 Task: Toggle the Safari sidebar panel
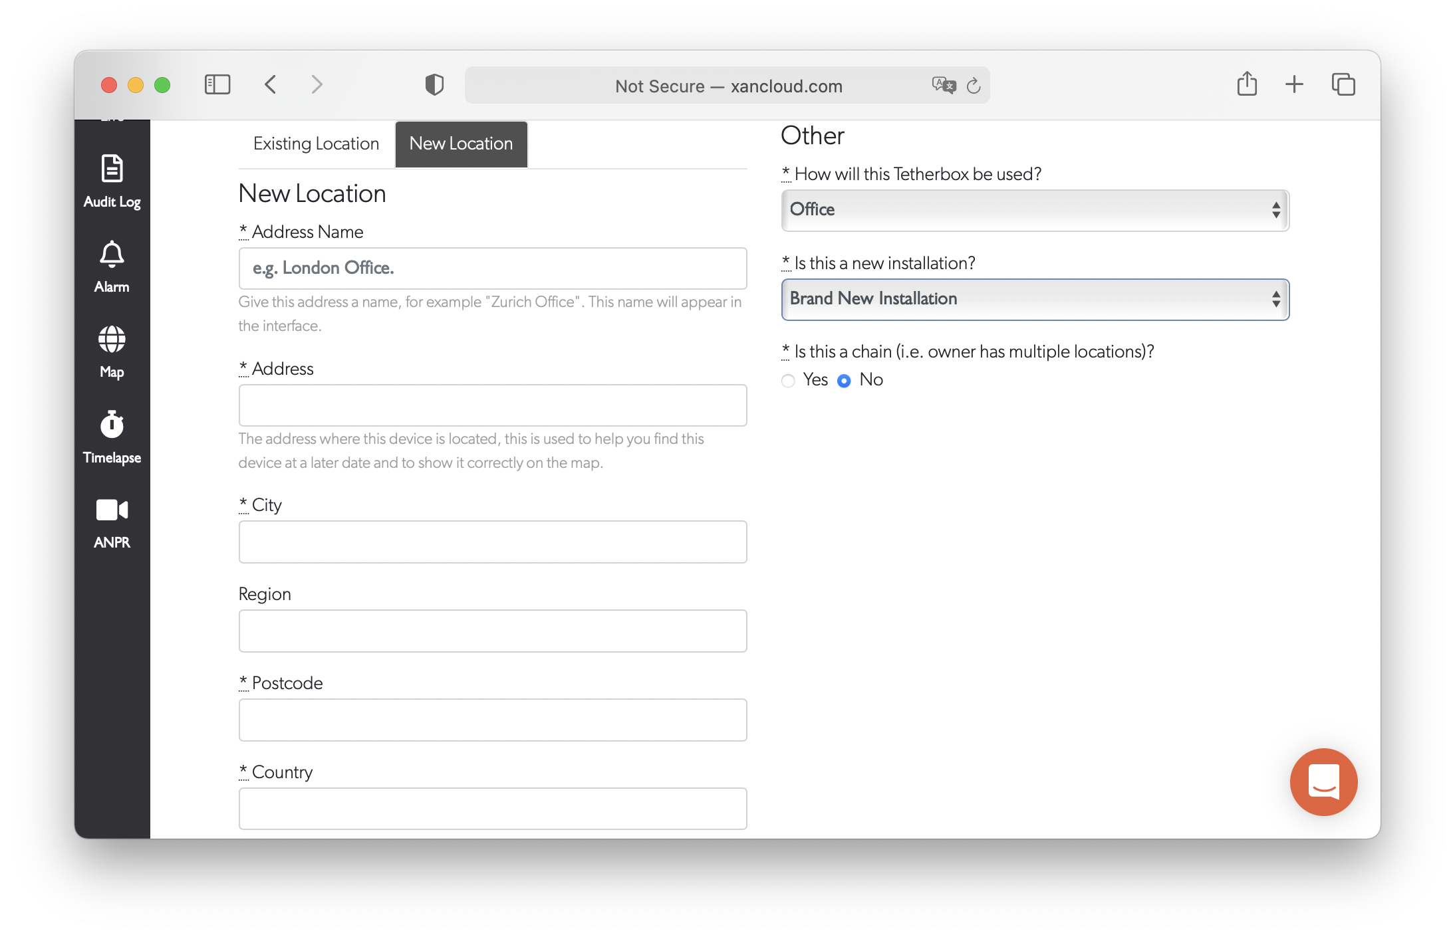pos(217,84)
